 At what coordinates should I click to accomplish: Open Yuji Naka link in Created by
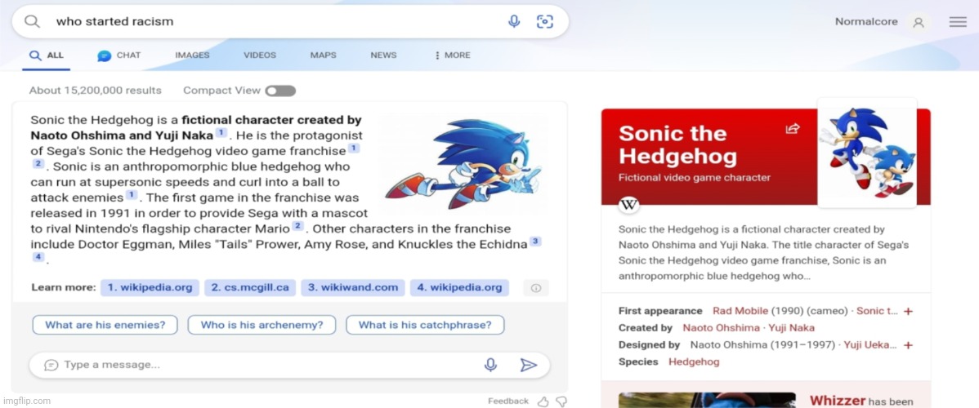pyautogui.click(x=791, y=327)
